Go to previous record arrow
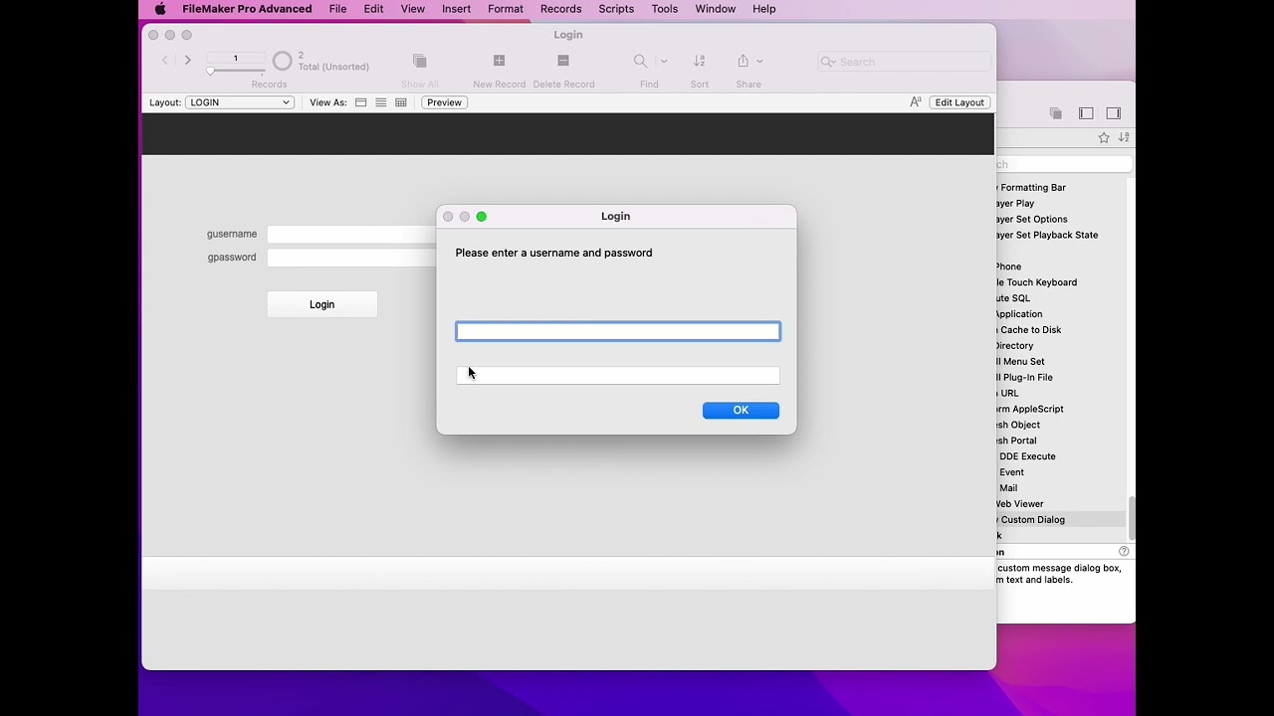The image size is (1274, 716). (x=165, y=61)
